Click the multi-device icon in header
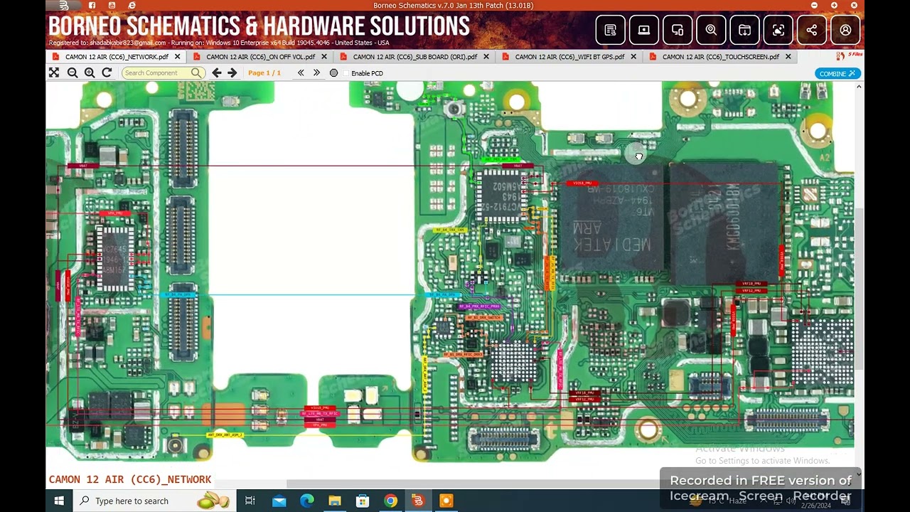 point(678,31)
